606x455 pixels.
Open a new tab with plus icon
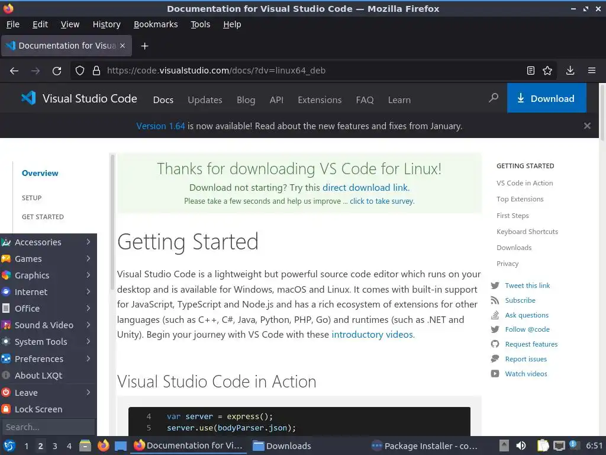144,46
